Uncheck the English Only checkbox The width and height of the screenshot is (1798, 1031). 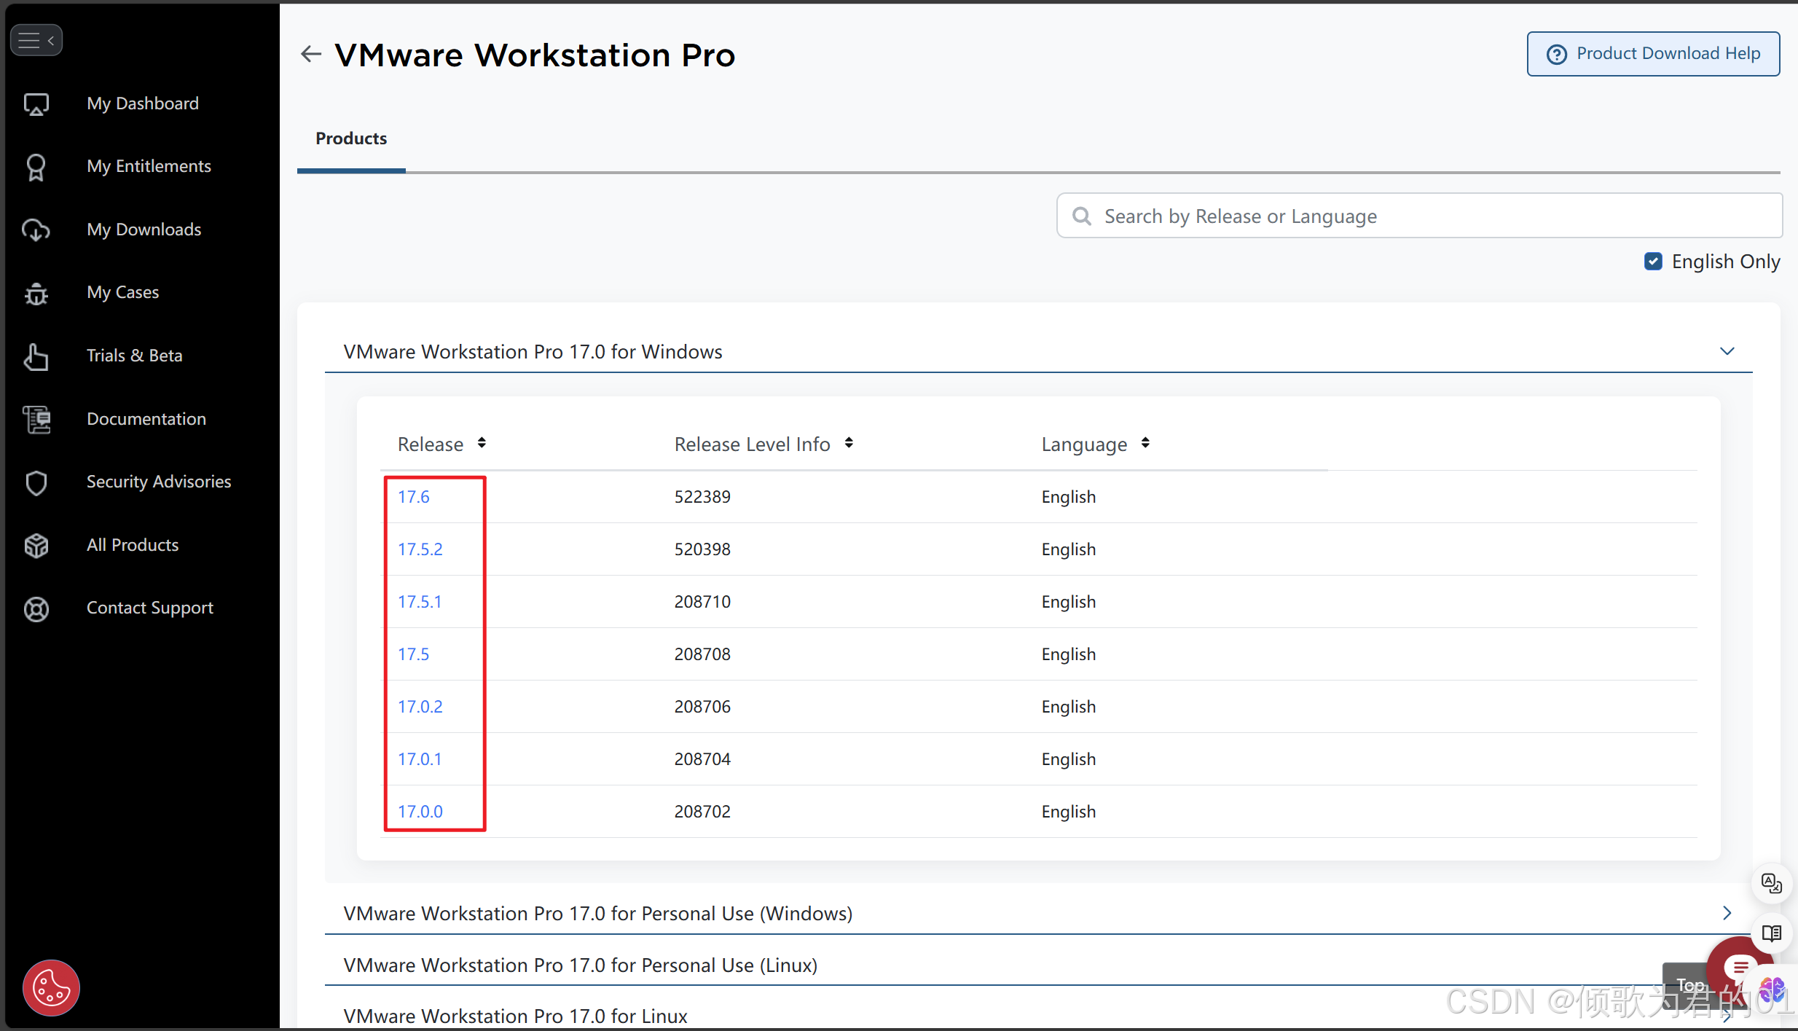[1653, 262]
